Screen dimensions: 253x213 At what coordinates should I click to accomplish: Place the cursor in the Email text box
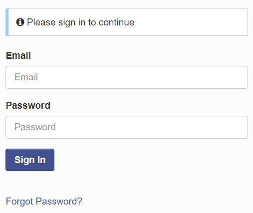[127, 77]
